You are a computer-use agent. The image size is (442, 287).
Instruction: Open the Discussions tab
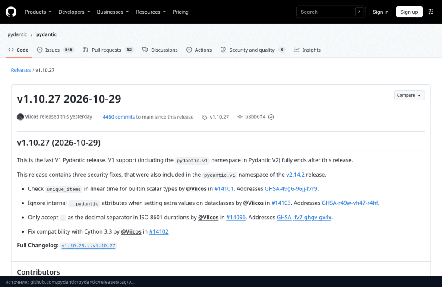click(x=160, y=50)
